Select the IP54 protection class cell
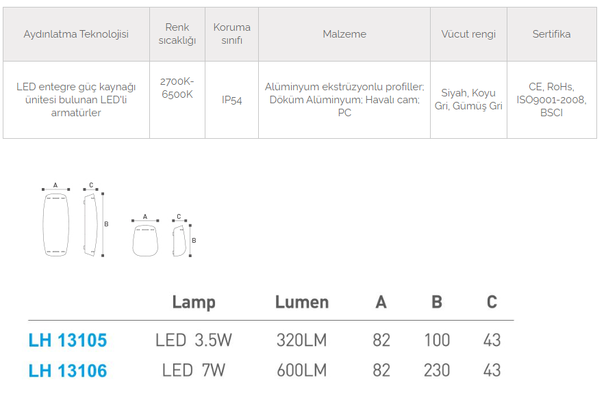 pyautogui.click(x=232, y=100)
